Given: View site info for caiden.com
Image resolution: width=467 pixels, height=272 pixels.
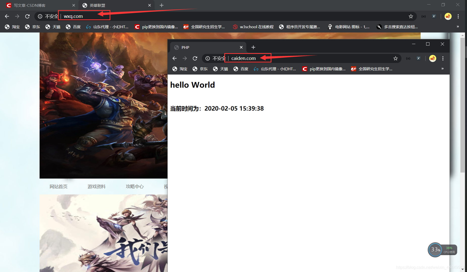Looking at the screenshot, I should pos(207,58).
